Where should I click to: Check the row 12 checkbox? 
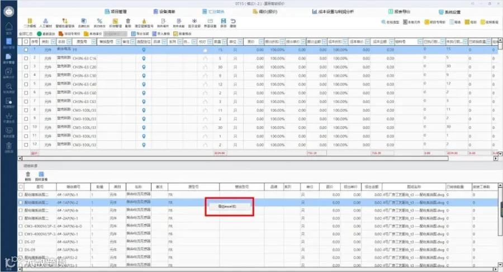coord(26,145)
